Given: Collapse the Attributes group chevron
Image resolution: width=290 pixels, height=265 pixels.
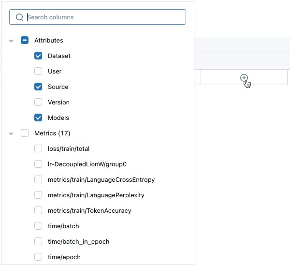Looking at the screenshot, I should (11, 41).
